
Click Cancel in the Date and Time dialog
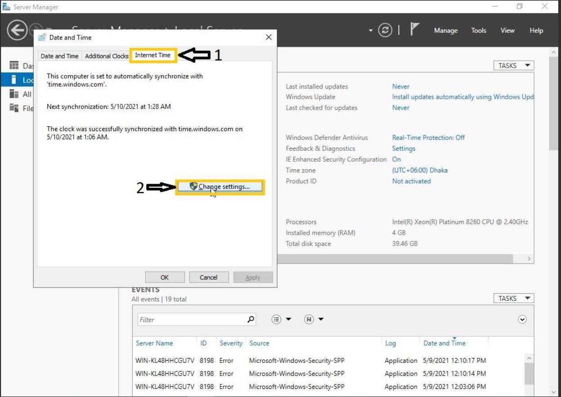(x=209, y=277)
